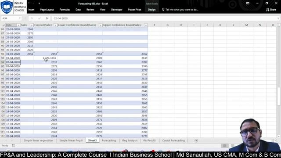
Task: Select column M header
Action: click(x=247, y=25)
